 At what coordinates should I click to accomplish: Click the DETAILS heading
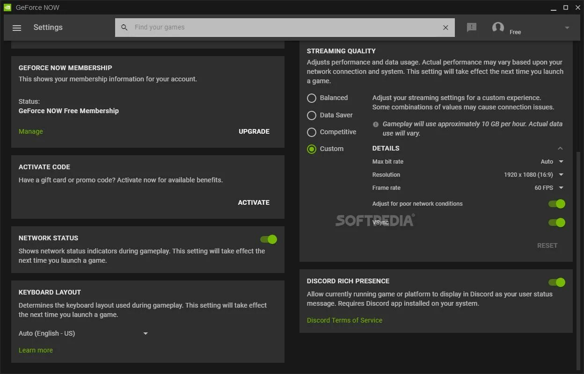point(386,148)
